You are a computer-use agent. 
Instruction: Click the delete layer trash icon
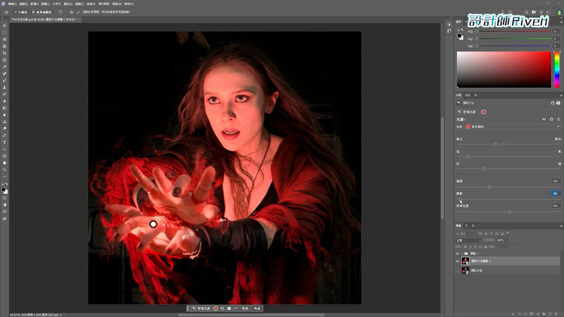556,314
